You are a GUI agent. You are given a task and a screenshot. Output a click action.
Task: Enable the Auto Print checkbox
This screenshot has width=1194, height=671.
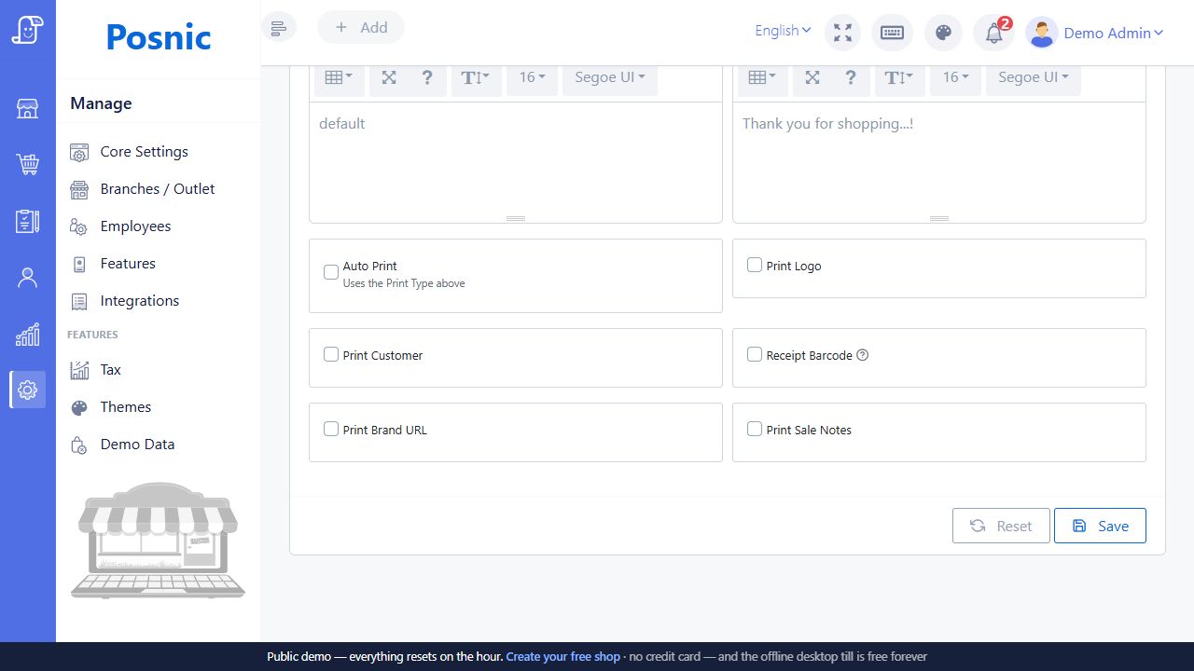331,272
